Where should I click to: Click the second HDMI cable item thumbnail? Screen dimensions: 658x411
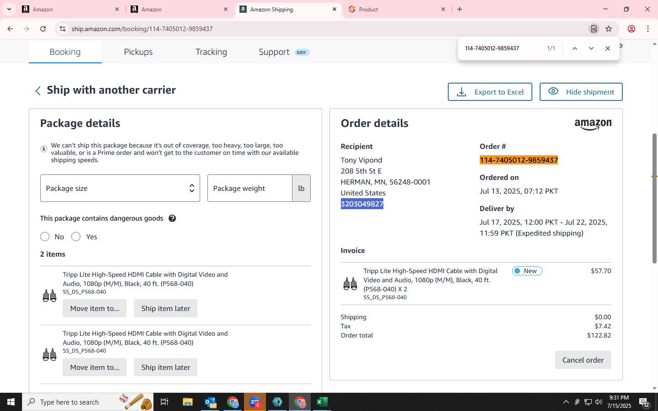click(49, 355)
